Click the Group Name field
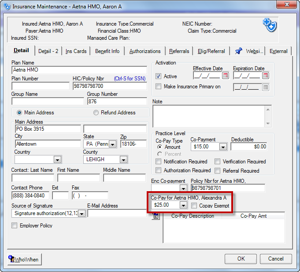Image resolution: width=300 pixels, height=272 pixels. (48, 101)
